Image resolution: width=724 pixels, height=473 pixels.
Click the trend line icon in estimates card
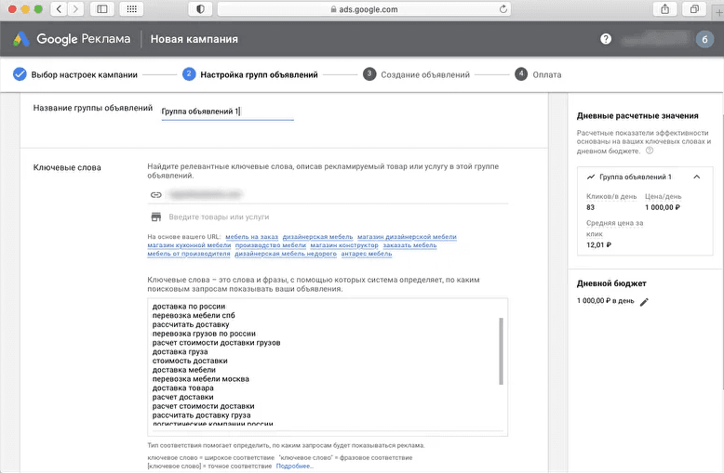pos(591,177)
